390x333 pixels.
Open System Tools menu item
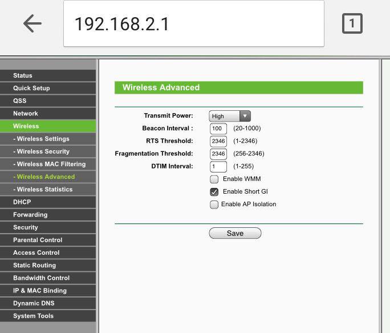48,316
